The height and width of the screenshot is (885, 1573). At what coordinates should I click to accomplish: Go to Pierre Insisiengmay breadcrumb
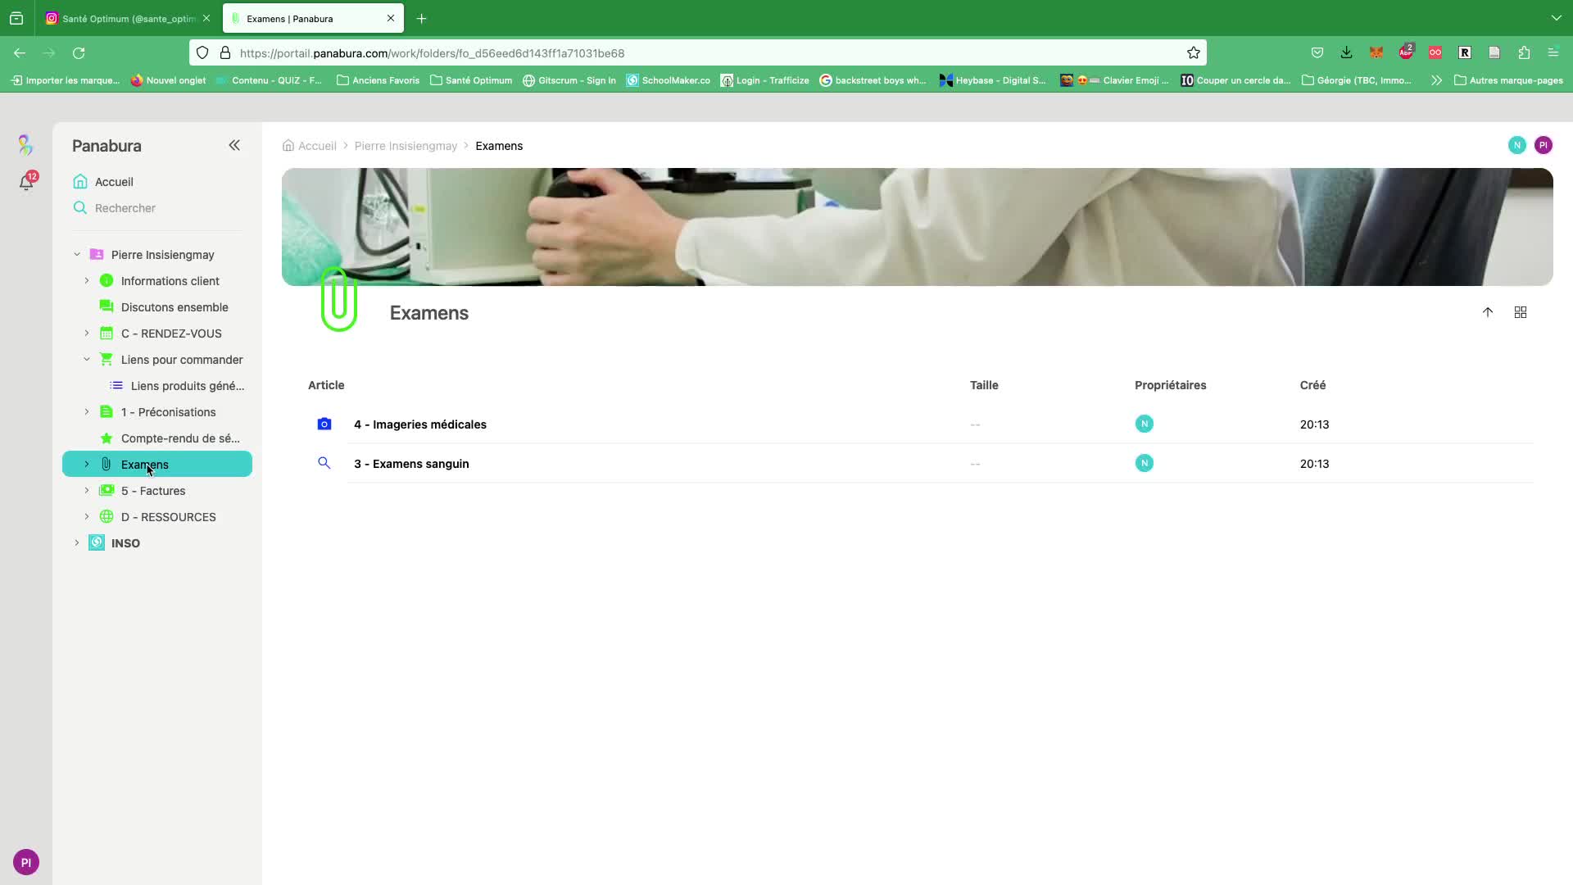406,146
